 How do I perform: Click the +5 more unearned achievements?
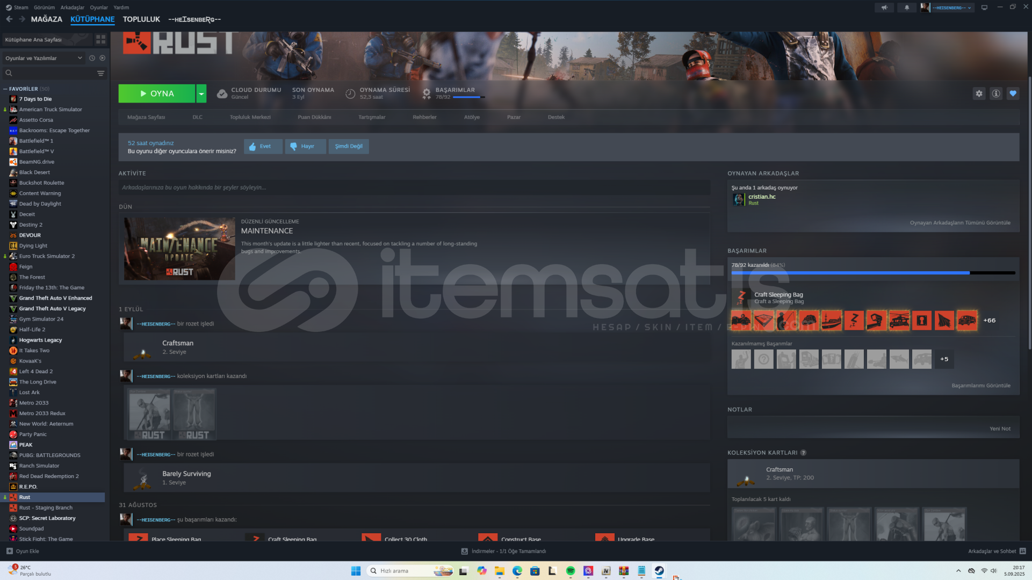click(x=944, y=359)
